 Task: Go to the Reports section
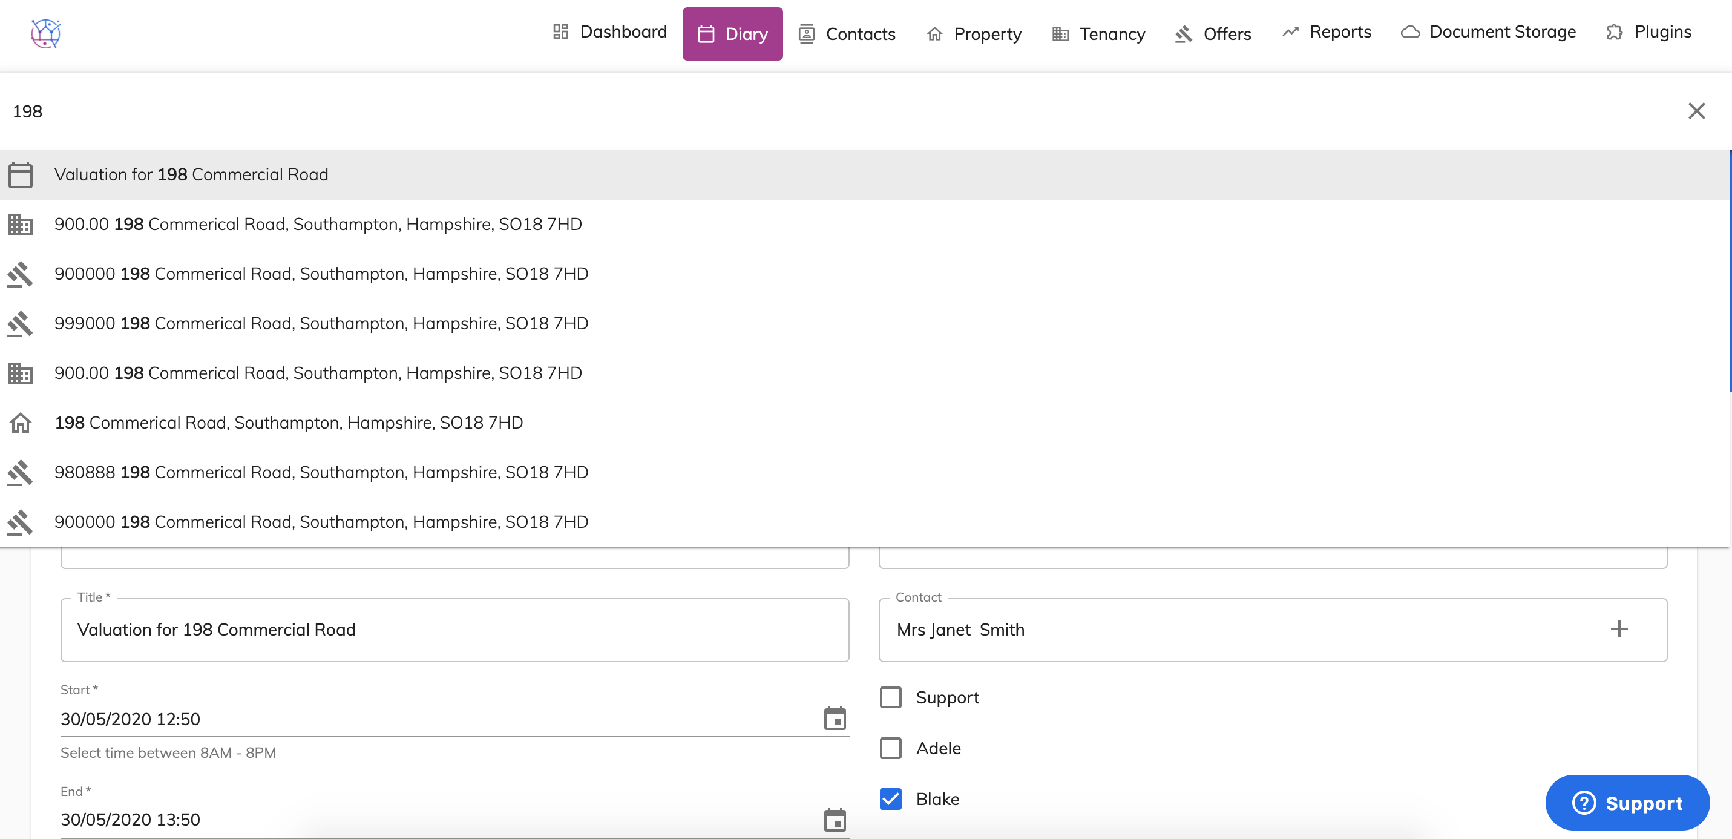tap(1326, 32)
